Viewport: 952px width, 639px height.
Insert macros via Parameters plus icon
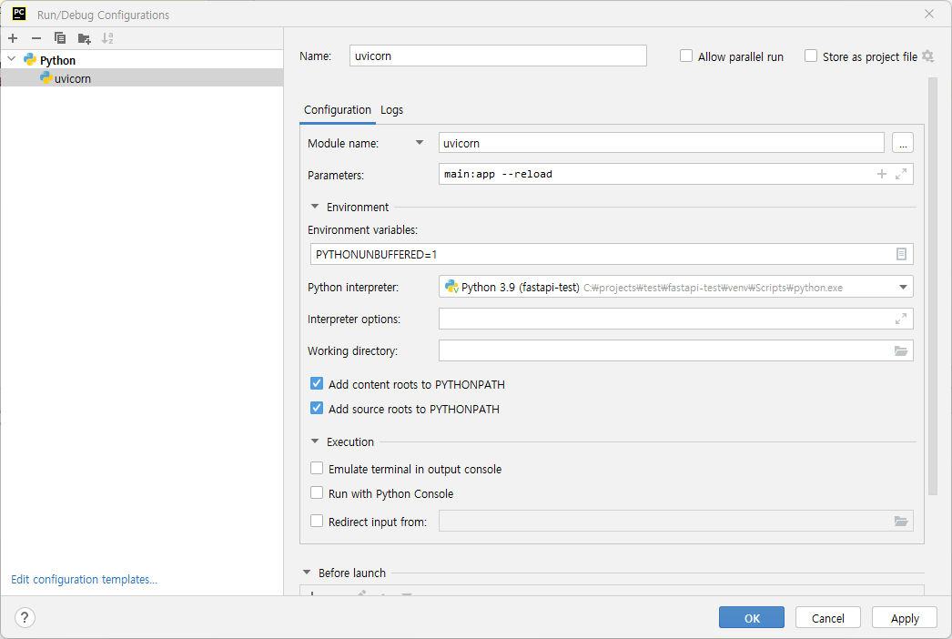(x=882, y=175)
